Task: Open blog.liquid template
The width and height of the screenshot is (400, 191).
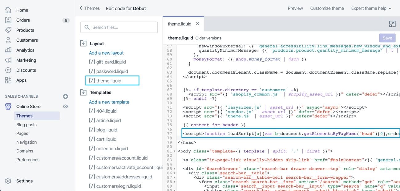Action: pyautogui.click(x=103, y=130)
